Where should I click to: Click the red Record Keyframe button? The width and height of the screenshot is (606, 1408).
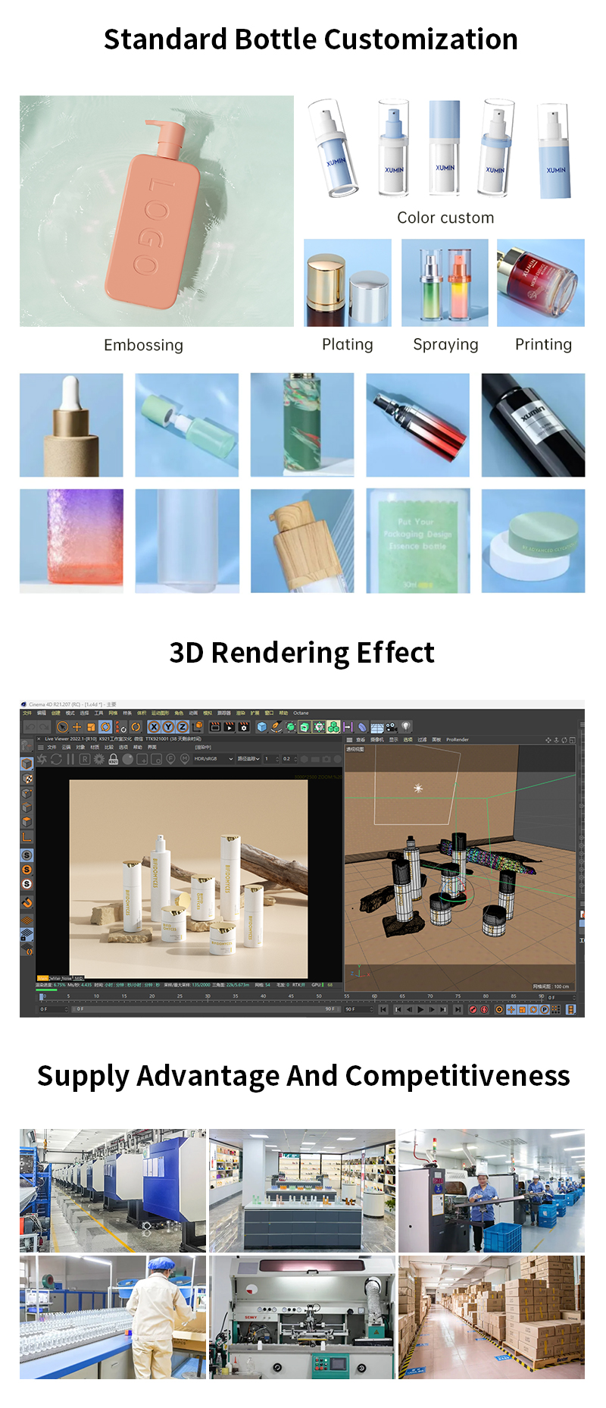[x=473, y=1009]
